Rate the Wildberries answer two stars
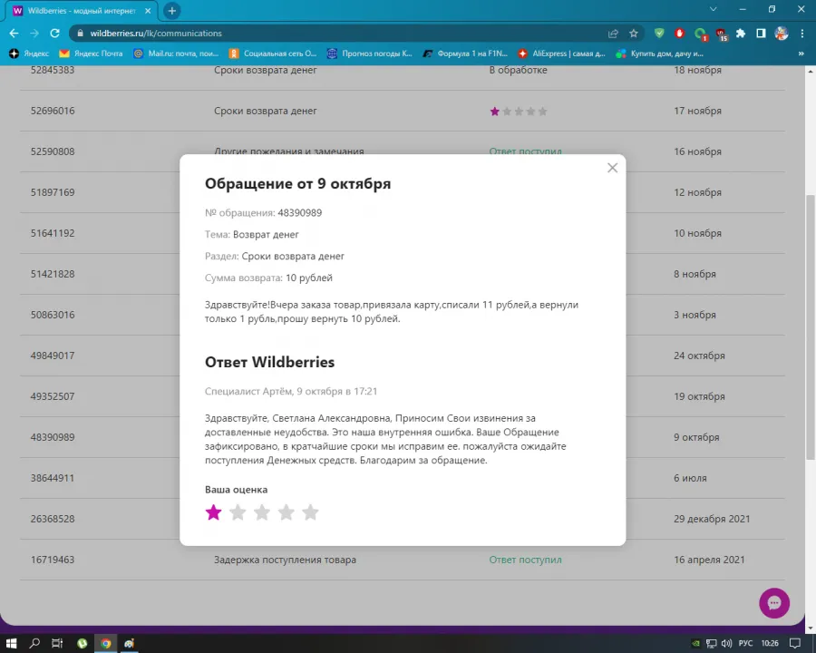Screen dimensions: 816x653 (238, 512)
